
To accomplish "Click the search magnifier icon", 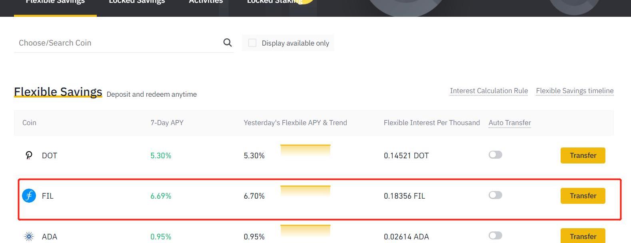I will tap(228, 43).
